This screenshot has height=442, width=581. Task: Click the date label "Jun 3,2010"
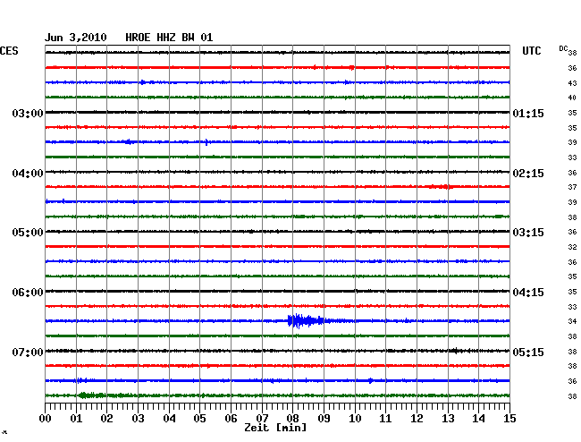[x=76, y=38]
